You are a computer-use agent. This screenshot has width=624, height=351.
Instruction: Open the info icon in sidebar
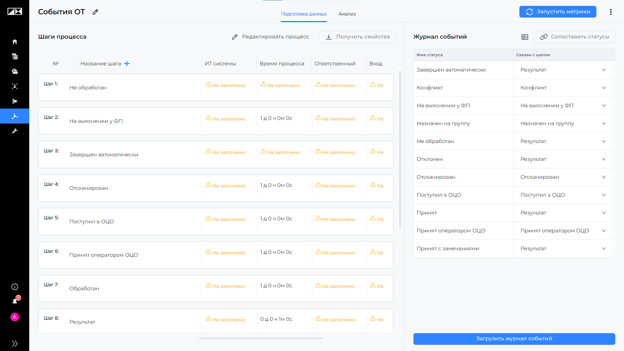[x=15, y=287]
